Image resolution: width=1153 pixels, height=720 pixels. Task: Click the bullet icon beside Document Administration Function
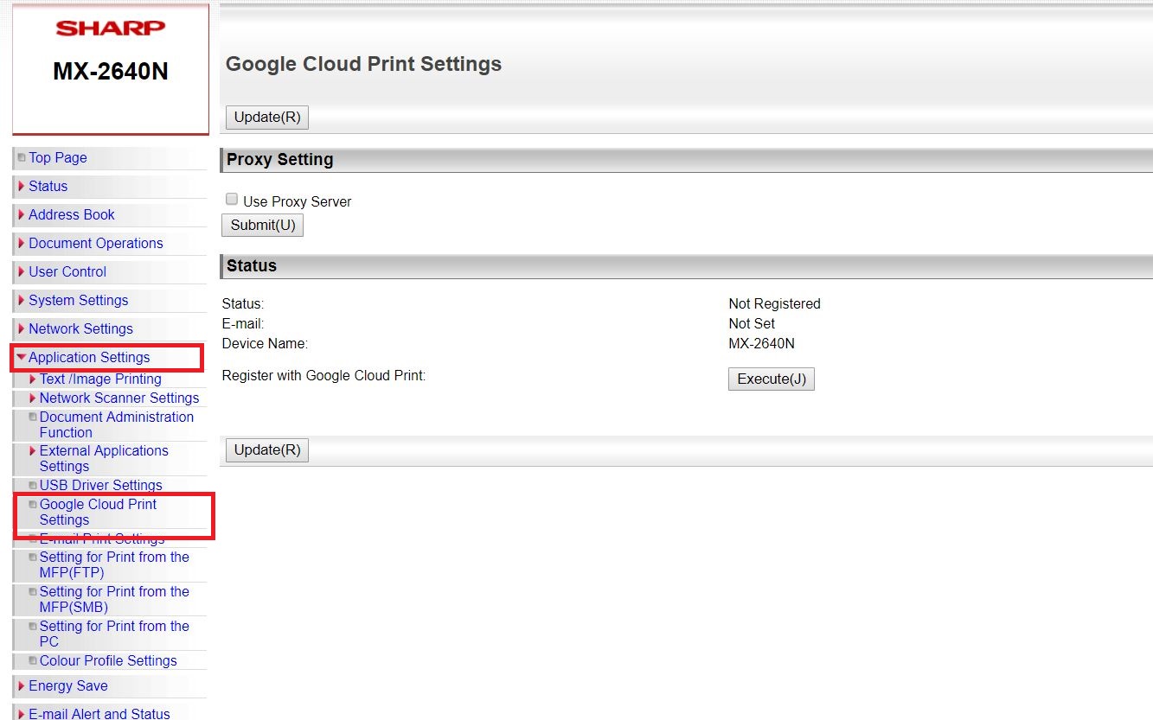(33, 417)
